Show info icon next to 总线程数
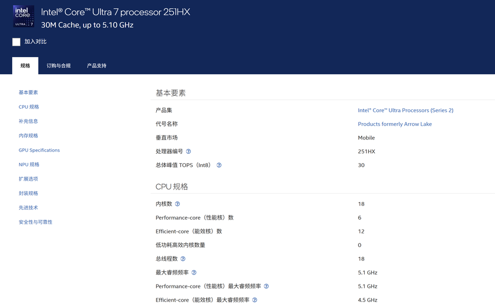 click(x=183, y=259)
